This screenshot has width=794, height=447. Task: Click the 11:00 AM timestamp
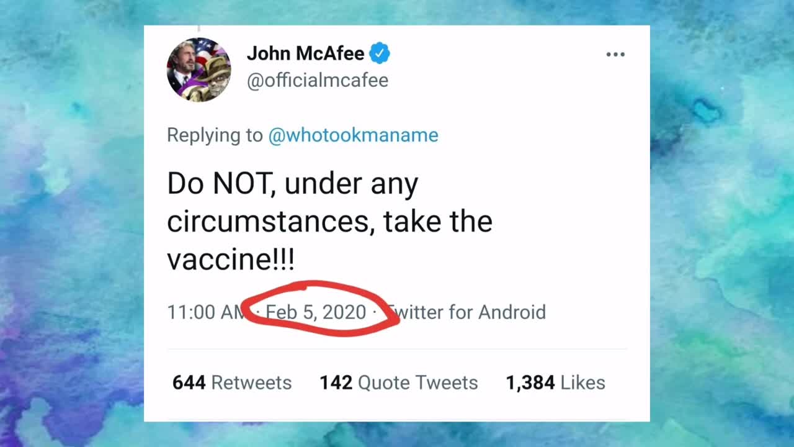pyautogui.click(x=202, y=312)
